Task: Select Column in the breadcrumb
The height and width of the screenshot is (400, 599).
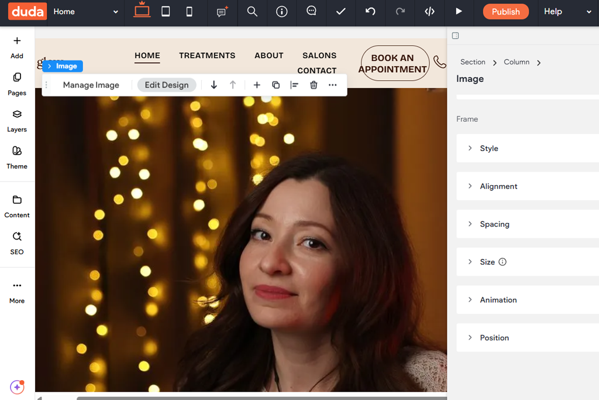Action: pyautogui.click(x=517, y=62)
